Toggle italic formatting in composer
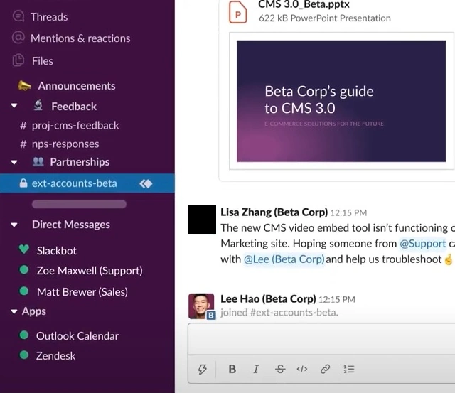The image size is (455, 393). click(x=256, y=369)
